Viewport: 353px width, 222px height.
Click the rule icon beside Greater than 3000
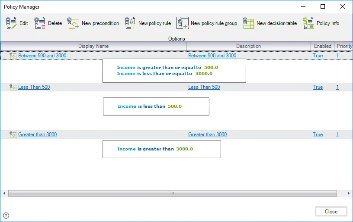13,134
